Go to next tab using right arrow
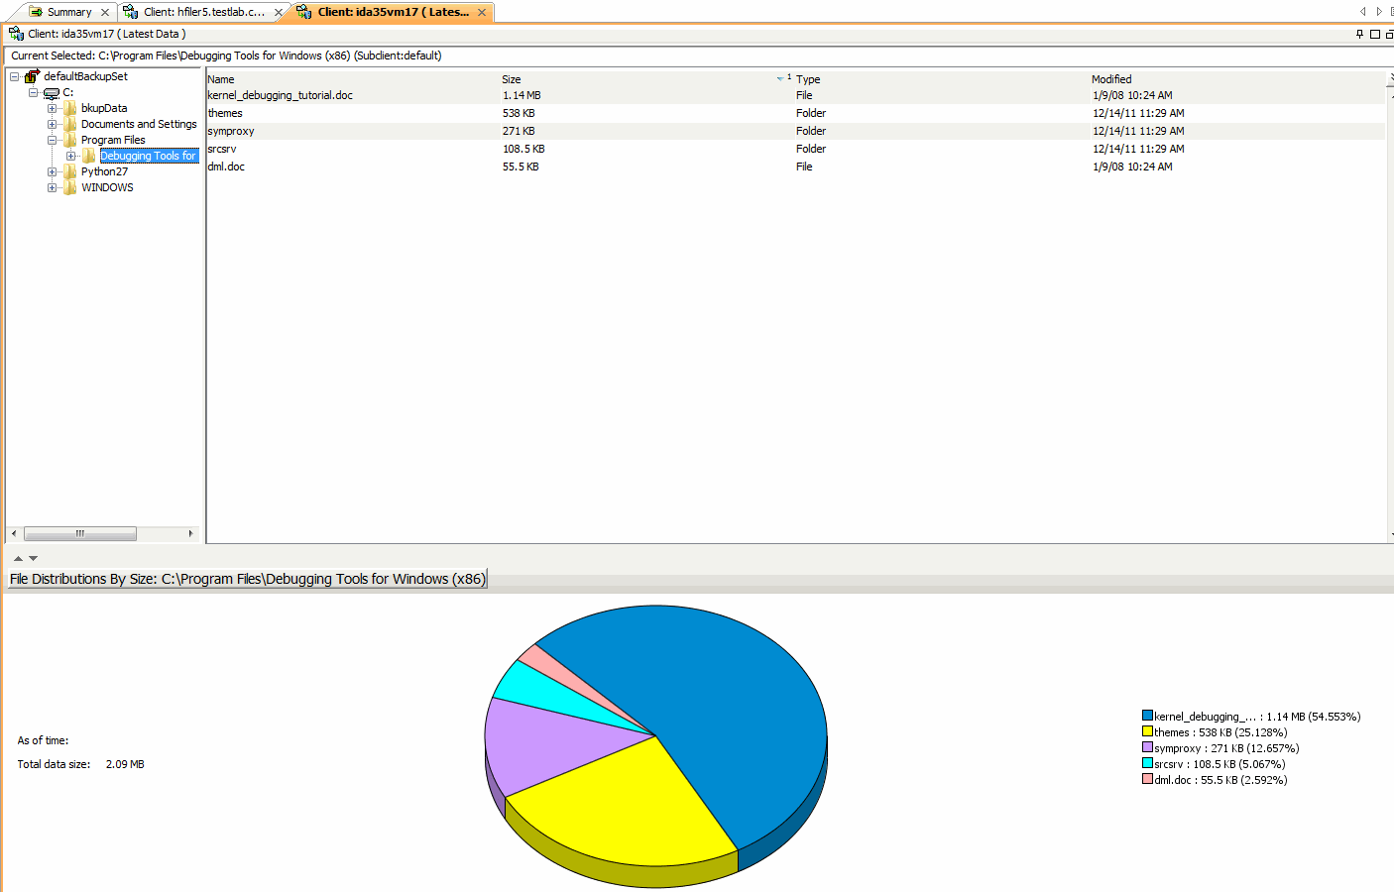Viewport: 1394px width, 892px height. (1378, 12)
